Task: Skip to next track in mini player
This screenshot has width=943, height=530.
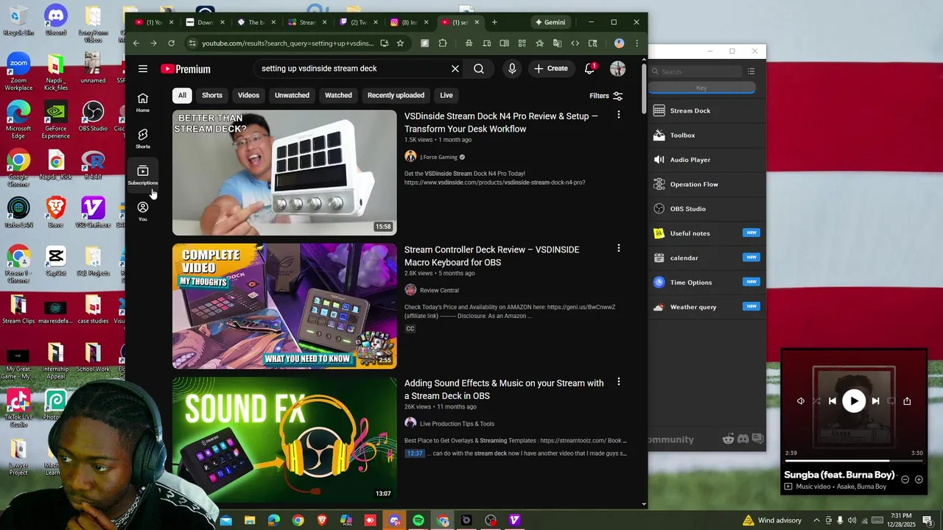Action: click(875, 401)
